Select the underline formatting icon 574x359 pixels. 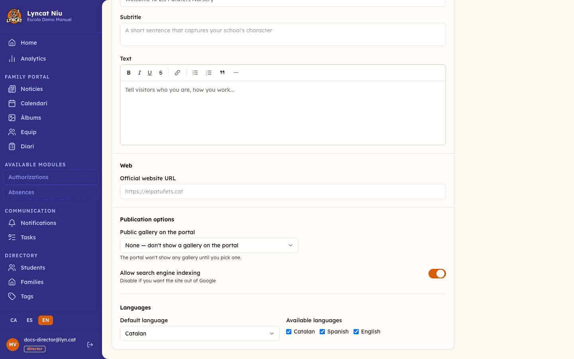(150, 73)
